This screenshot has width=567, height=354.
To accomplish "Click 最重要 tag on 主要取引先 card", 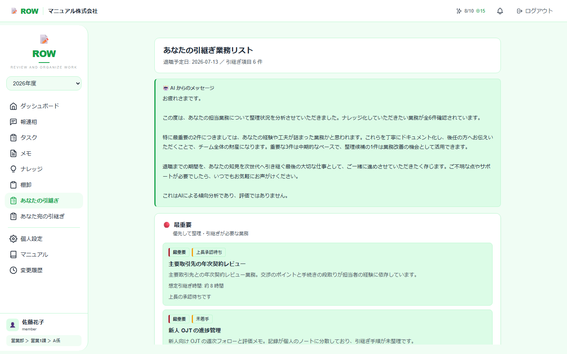I will [179, 252].
